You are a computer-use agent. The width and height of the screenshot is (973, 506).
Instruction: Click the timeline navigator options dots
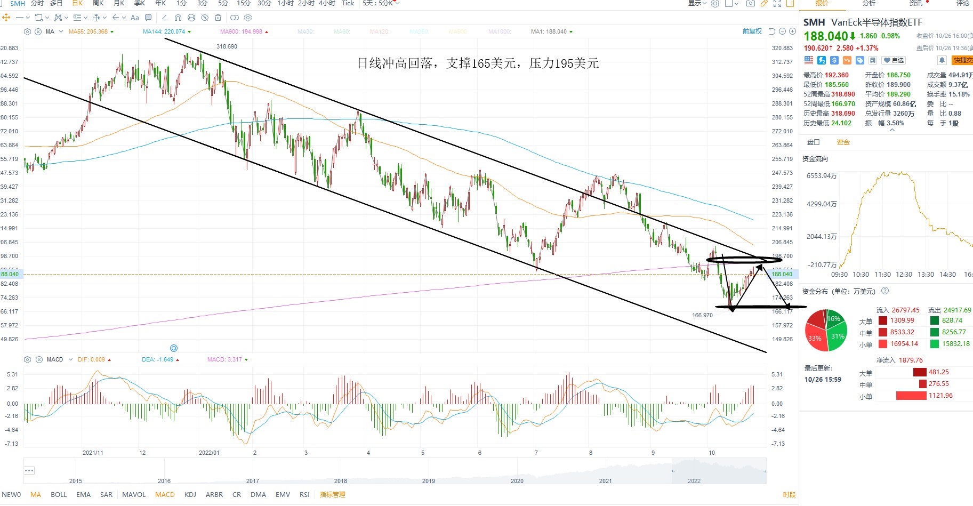(29, 470)
